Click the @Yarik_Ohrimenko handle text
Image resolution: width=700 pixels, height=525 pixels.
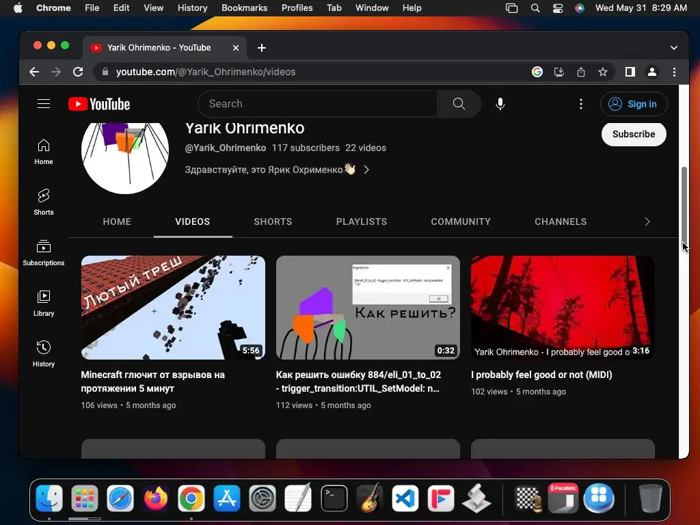coord(226,148)
